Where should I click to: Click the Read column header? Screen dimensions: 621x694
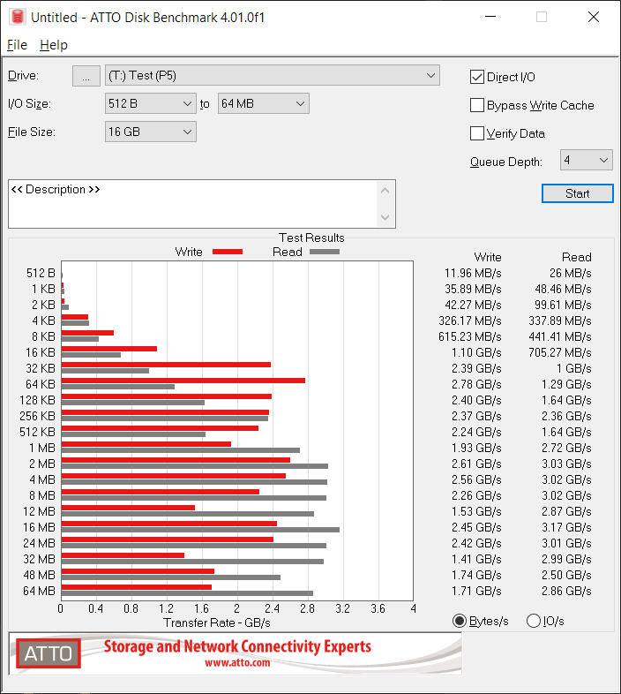(x=576, y=257)
